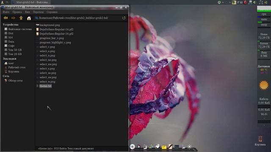The height and width of the screenshot is (152, 271).
Task: Select the background.png file
Action: pos(50,25)
